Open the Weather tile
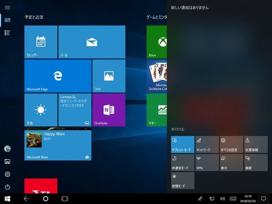This screenshot has width=272, height=204. (x=41, y=110)
